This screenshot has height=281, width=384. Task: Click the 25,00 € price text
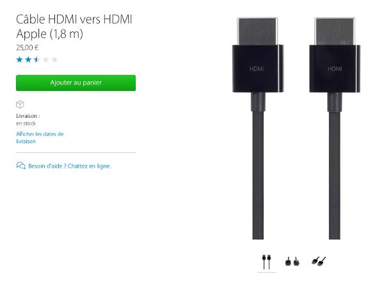(x=28, y=47)
